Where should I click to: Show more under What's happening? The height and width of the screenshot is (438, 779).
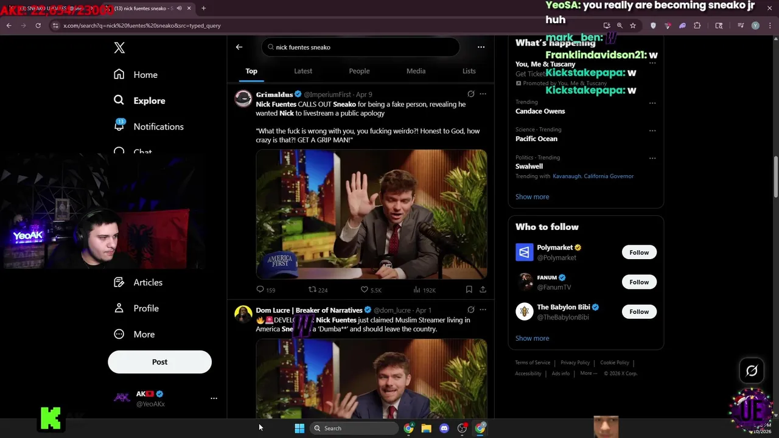click(532, 196)
